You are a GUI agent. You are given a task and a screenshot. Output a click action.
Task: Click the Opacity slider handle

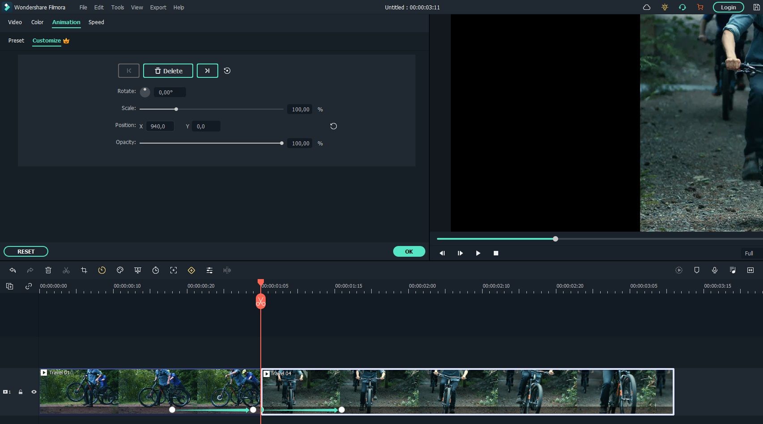click(282, 143)
